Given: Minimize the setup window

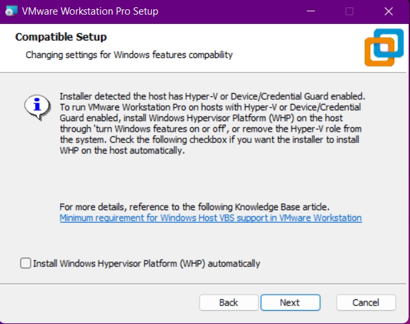Looking at the screenshot, I should tap(311, 11).
